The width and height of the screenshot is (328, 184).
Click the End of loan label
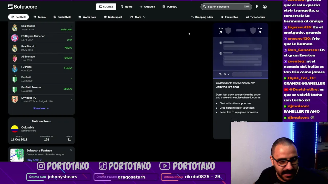point(66,29)
